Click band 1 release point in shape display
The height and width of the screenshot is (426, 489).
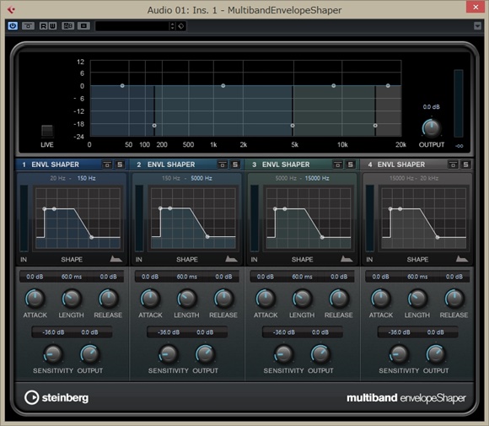tap(91, 238)
